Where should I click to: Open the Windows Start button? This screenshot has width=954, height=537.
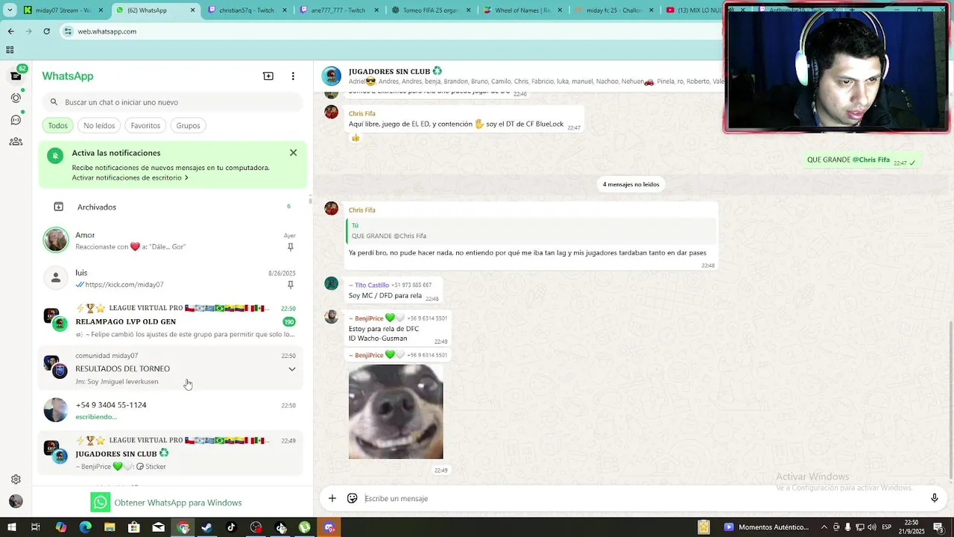tap(11, 527)
